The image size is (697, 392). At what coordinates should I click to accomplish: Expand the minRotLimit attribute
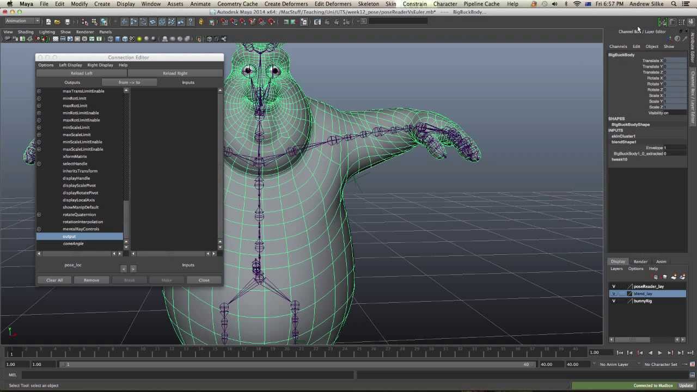tap(39, 99)
